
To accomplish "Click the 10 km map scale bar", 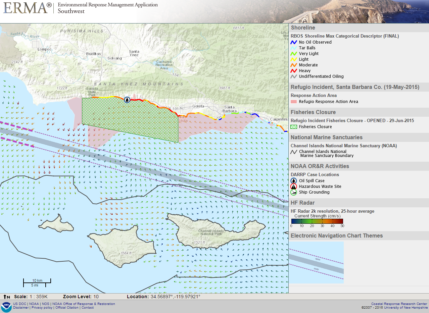I will (37, 283).
